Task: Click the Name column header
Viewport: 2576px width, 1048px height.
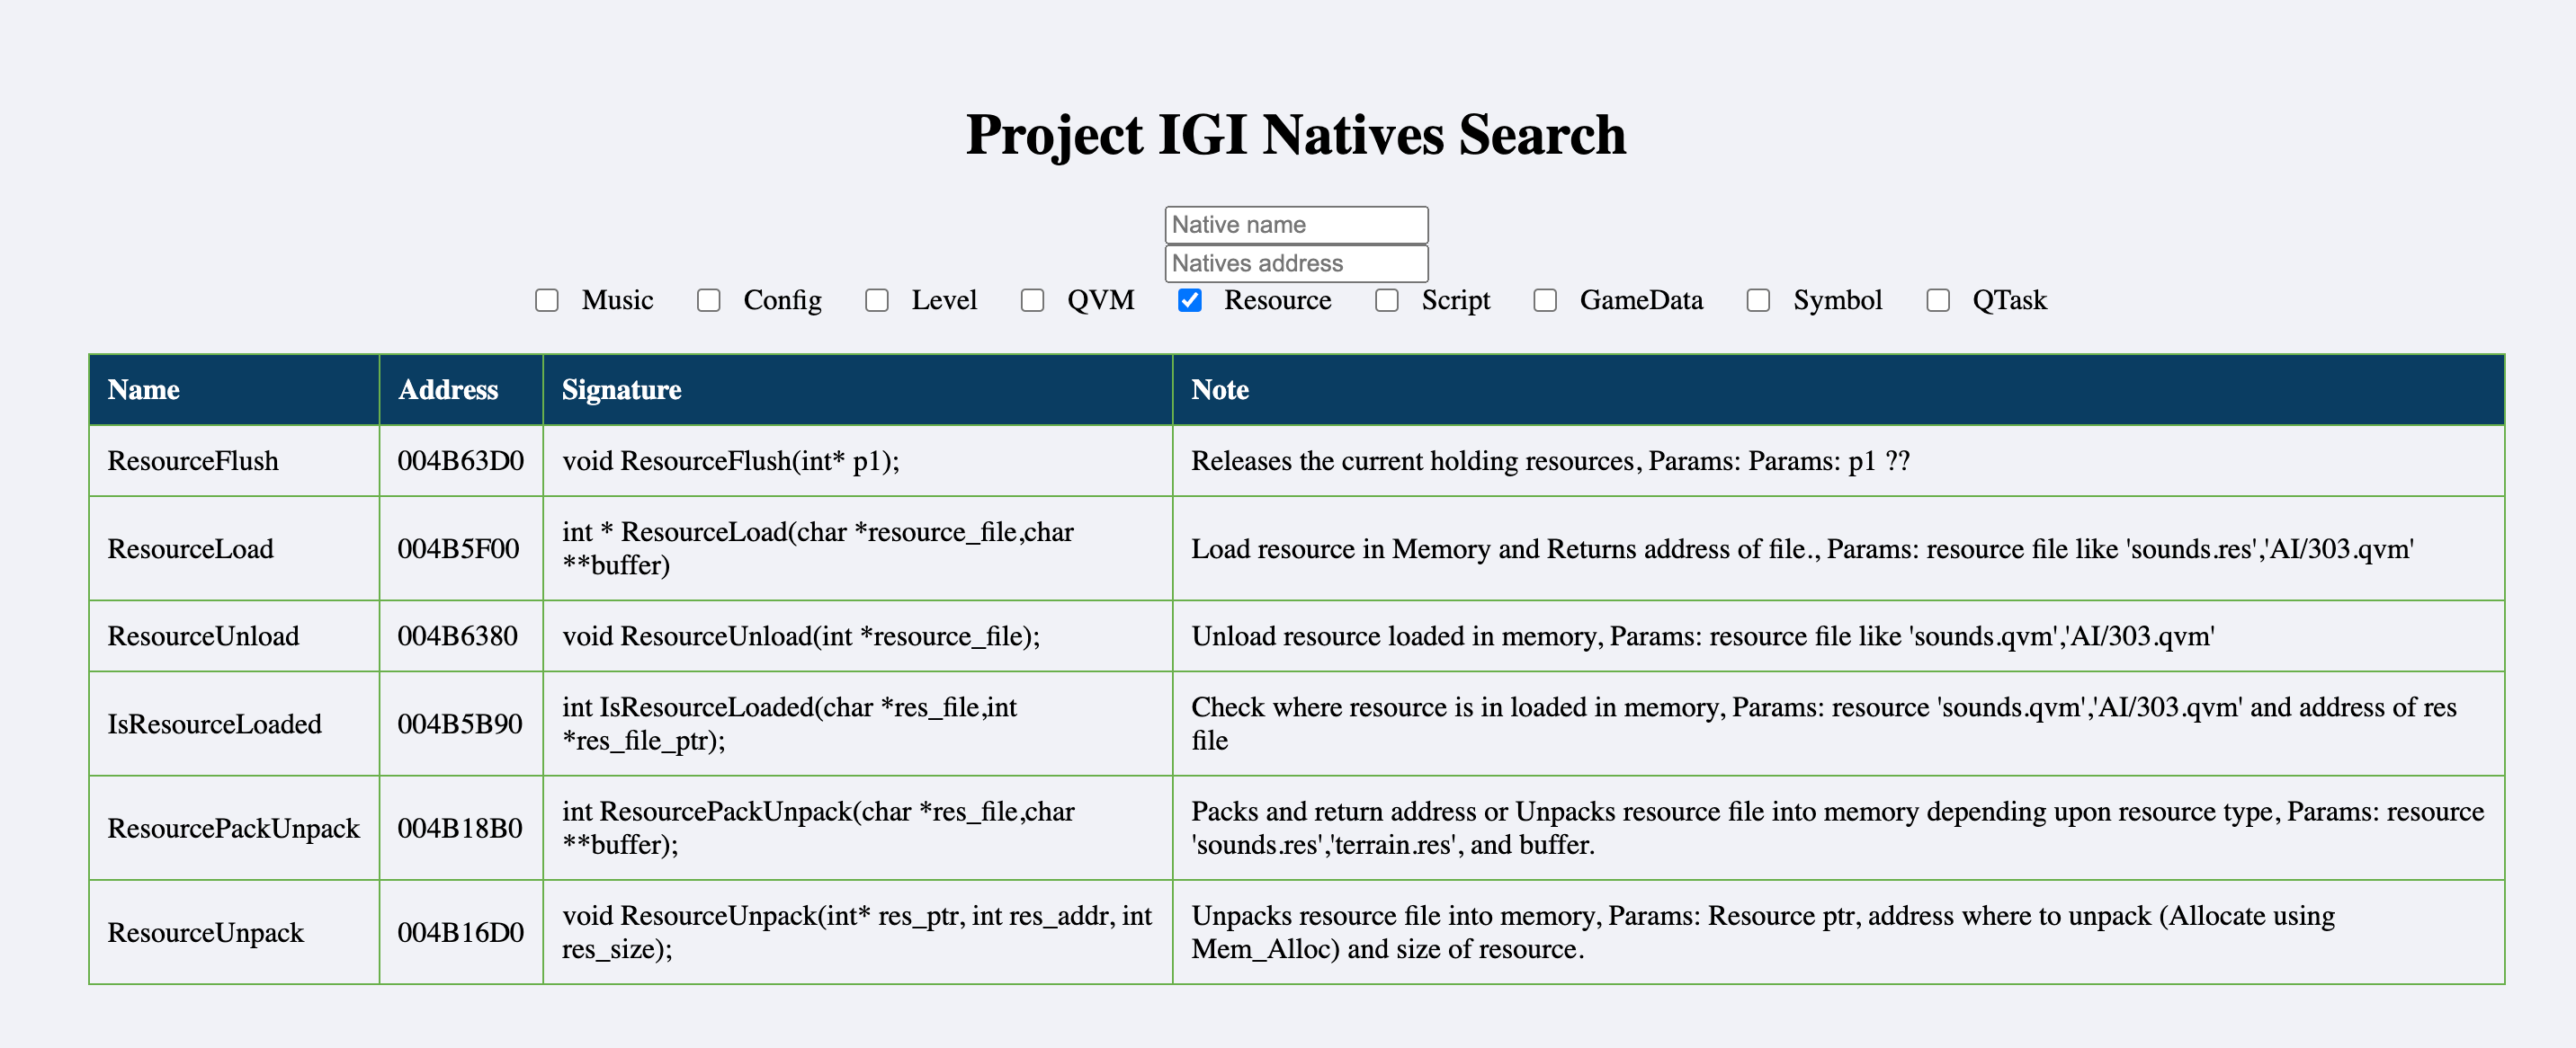Action: [x=144, y=389]
